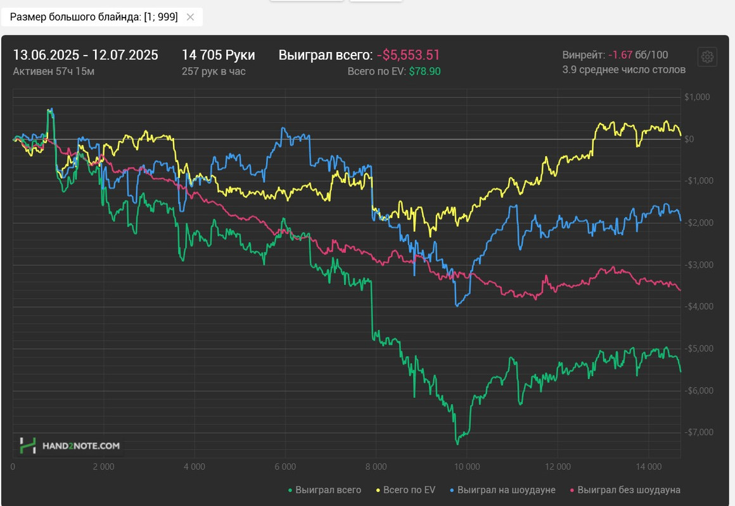Click '3.9 среднее число столов' text

(624, 70)
